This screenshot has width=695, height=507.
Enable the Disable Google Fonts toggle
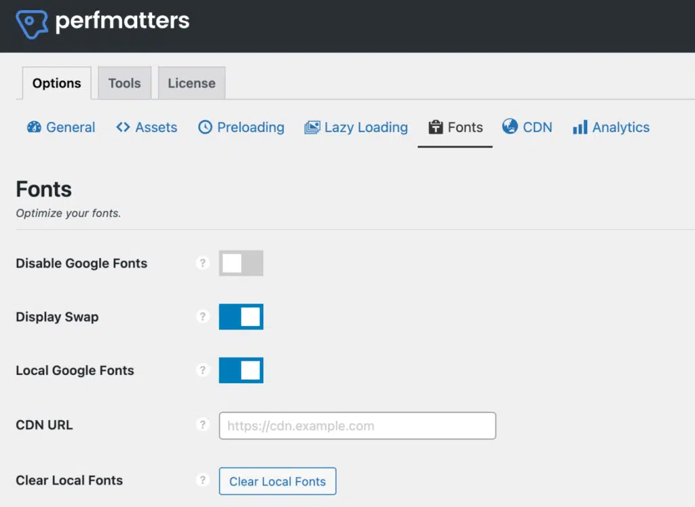pyautogui.click(x=241, y=263)
